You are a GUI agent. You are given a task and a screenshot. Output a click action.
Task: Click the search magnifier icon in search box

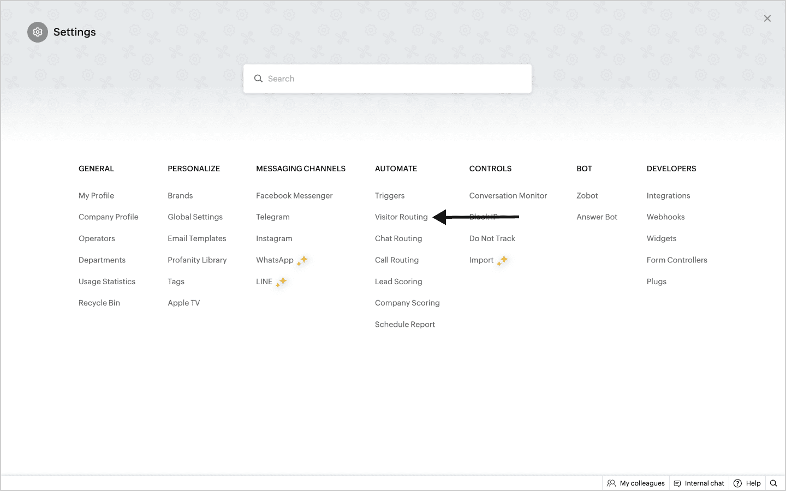tap(258, 79)
